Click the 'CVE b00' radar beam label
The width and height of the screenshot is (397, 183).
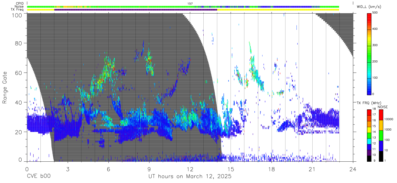pyautogui.click(x=38, y=177)
